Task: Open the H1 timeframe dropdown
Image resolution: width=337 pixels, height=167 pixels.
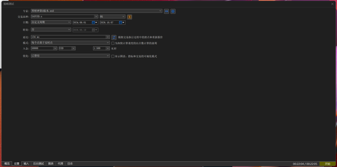Action: (x=113, y=17)
